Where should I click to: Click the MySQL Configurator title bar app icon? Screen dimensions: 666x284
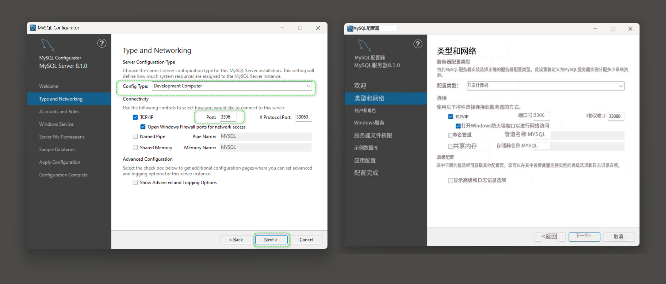tap(33, 28)
